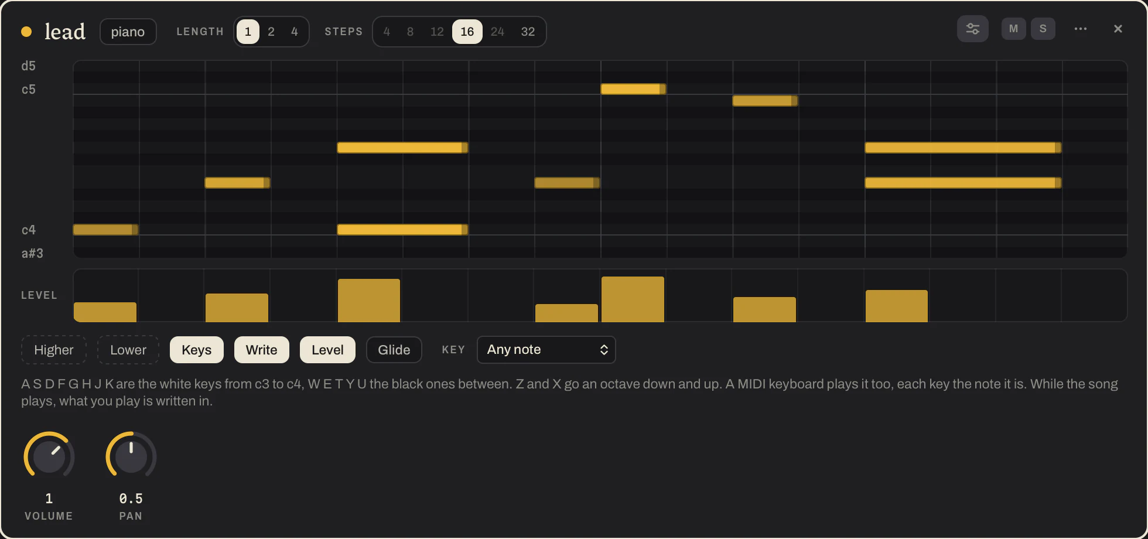Mute the lead track with M
1148x539 pixels.
tap(1013, 29)
